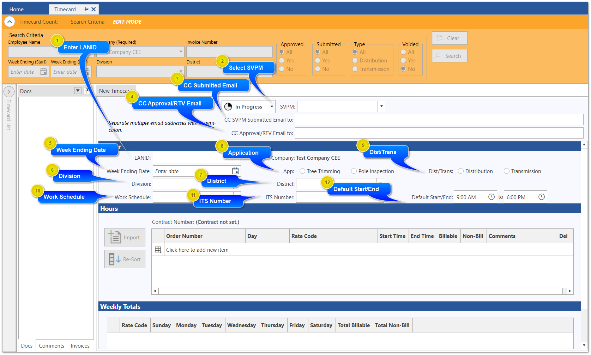The width and height of the screenshot is (591, 355).
Task: Click the Rate Code column in Hours grid
Action: 333,236
